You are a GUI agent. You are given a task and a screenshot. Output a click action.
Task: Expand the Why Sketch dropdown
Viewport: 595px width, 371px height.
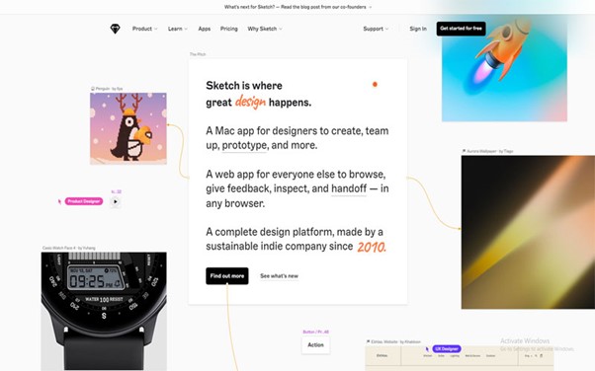tap(265, 29)
